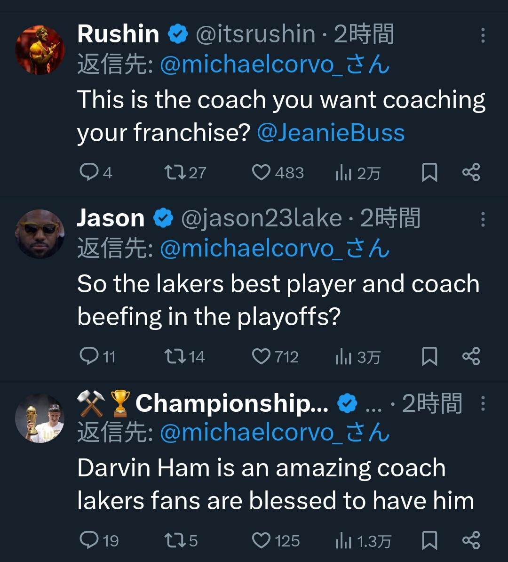This screenshot has width=508, height=562.
Task: Open more options on Rushin's tweet
Action: [483, 35]
